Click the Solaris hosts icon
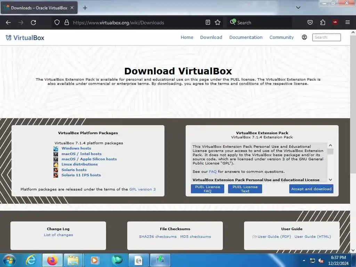The height and width of the screenshot is (267, 356). [56, 170]
